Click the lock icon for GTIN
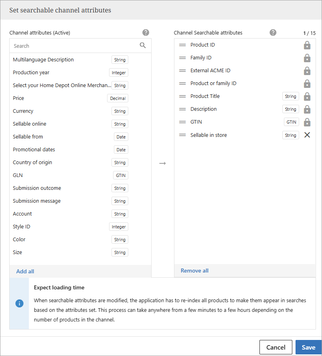Image resolution: width=322 pixels, height=356 pixels. click(307, 122)
